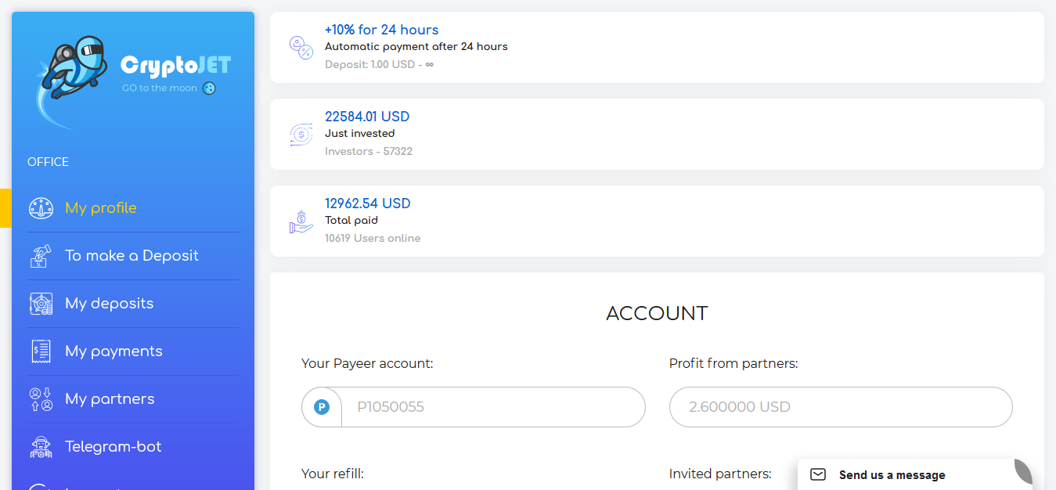This screenshot has width=1056, height=490.
Task: Click the My deposits safe icon
Action: pyautogui.click(x=41, y=304)
